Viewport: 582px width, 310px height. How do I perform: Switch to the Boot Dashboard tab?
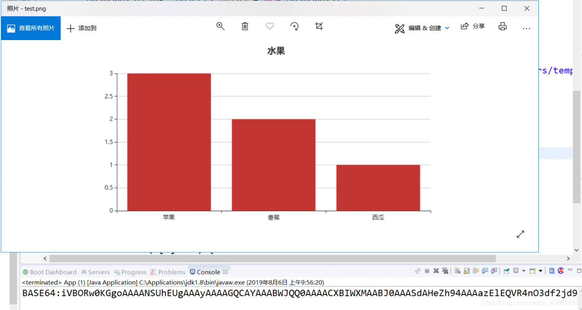pyautogui.click(x=50, y=272)
